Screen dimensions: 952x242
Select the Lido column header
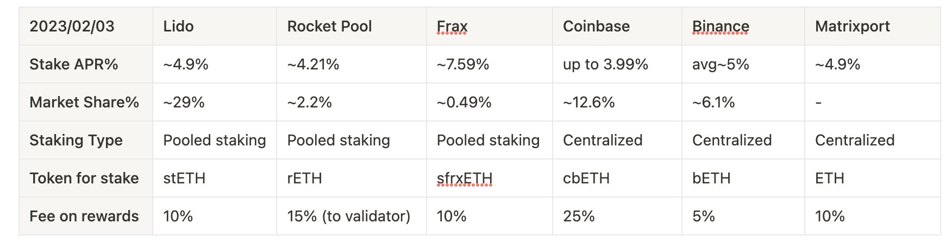tap(215, 26)
